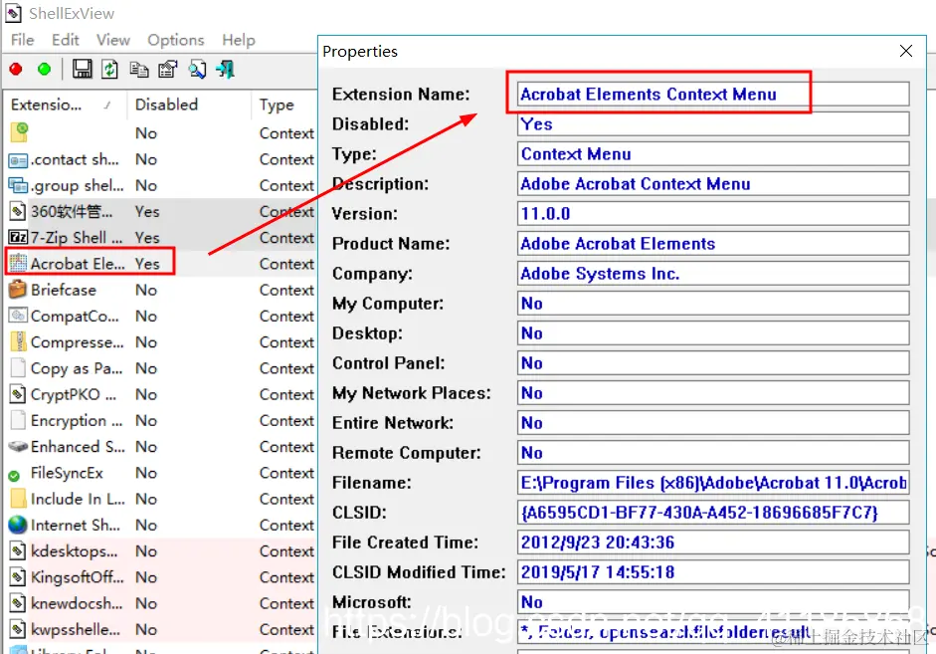The width and height of the screenshot is (936, 654).
Task: Click the Desktop field showing No
Action: 713,333
